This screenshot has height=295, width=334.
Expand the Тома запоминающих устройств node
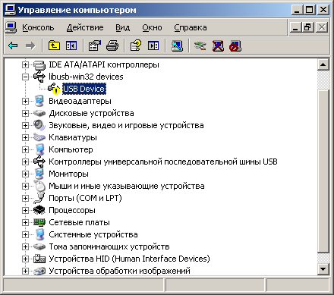(x=25, y=246)
